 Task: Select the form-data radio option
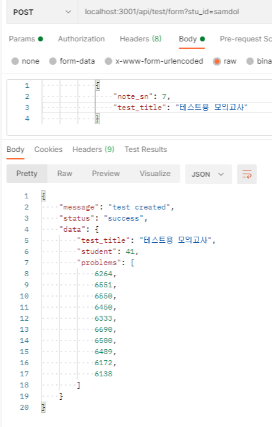pyautogui.click(x=72, y=61)
